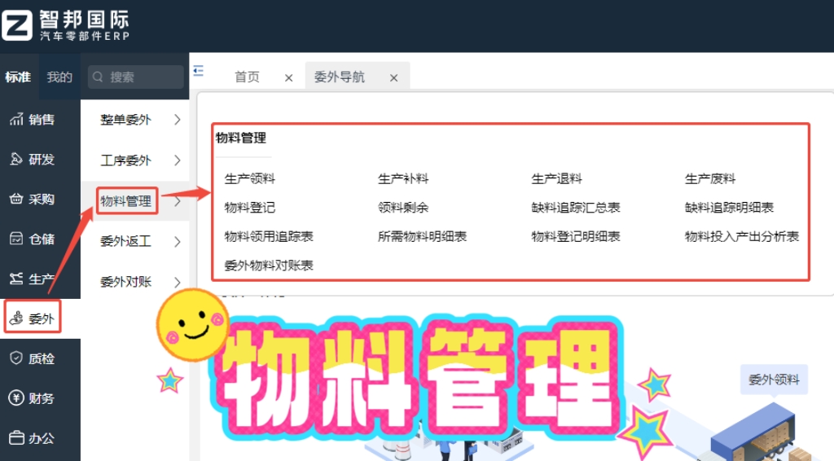Viewport: 834px width, 461px height.
Task: Select the 办公 sidebar text
Action: click(42, 437)
